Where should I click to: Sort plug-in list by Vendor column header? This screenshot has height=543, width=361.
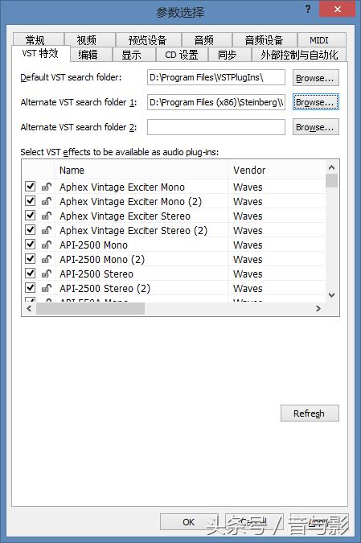pos(277,170)
